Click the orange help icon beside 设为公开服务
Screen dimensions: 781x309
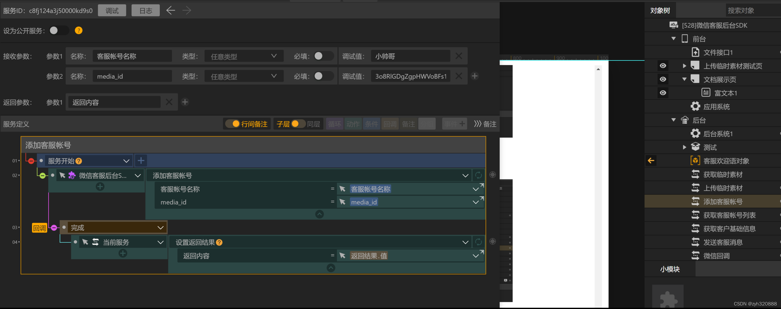click(79, 31)
